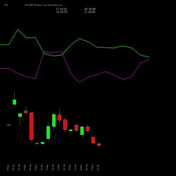Select the red candle for 14 May

pos(65,125)
